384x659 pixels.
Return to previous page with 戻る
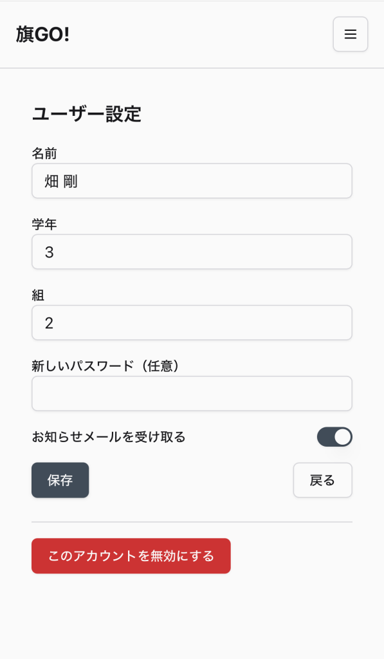[322, 480]
